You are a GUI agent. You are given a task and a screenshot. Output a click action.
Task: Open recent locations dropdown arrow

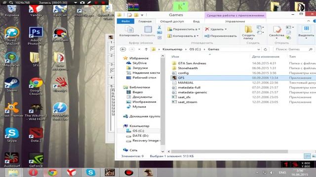click(139, 49)
